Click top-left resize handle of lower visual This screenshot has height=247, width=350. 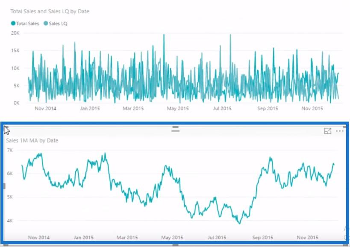[x=6, y=127]
